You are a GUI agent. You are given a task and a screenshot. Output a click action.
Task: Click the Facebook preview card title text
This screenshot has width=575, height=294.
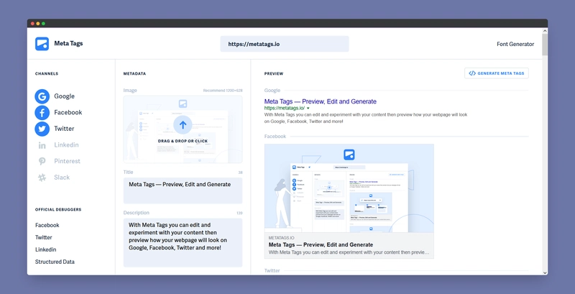click(x=321, y=244)
